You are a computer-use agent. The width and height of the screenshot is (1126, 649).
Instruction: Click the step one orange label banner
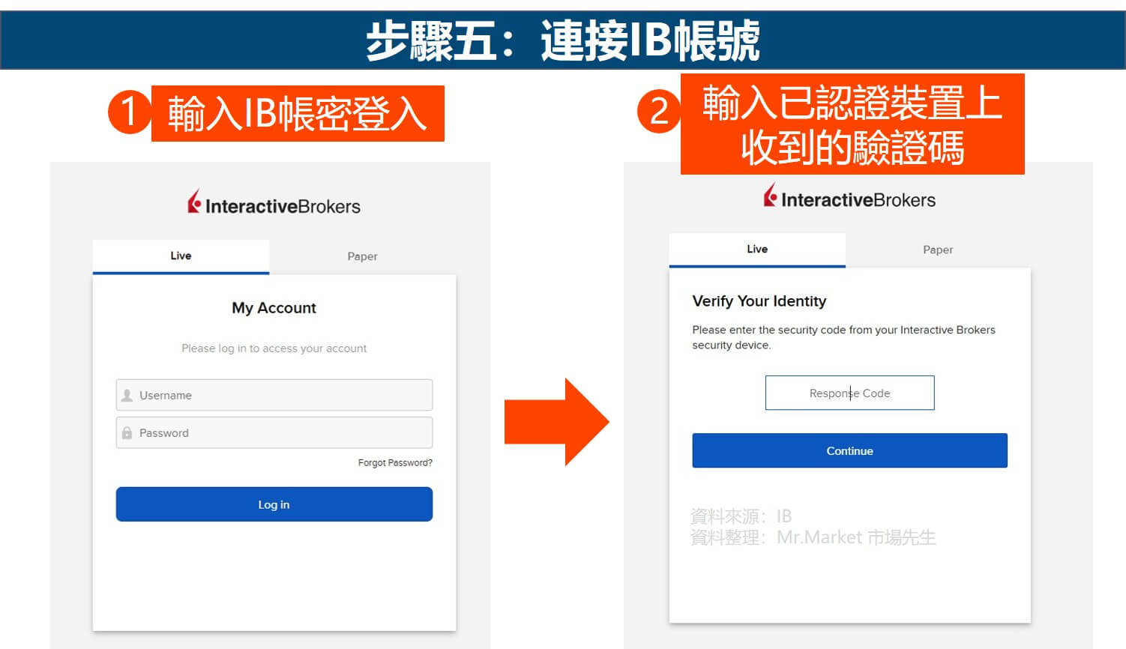[298, 113]
